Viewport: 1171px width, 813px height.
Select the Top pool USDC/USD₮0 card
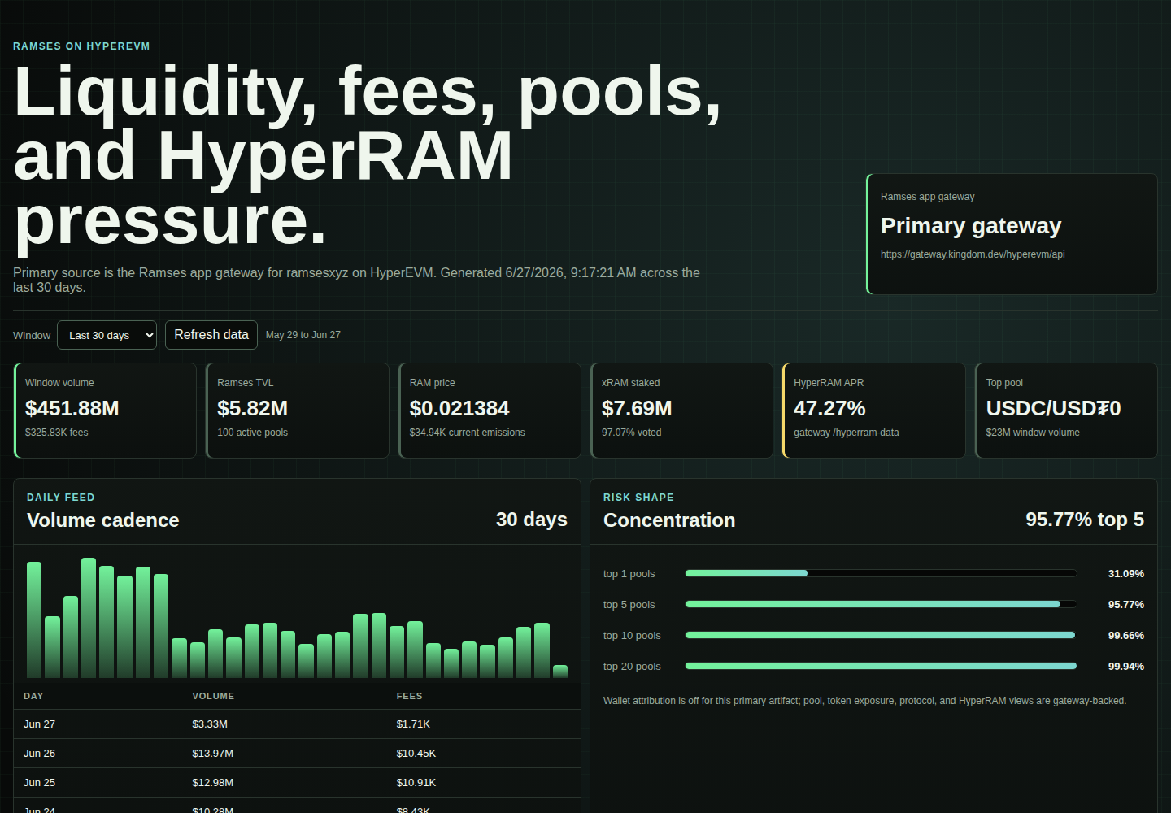[x=1066, y=411]
